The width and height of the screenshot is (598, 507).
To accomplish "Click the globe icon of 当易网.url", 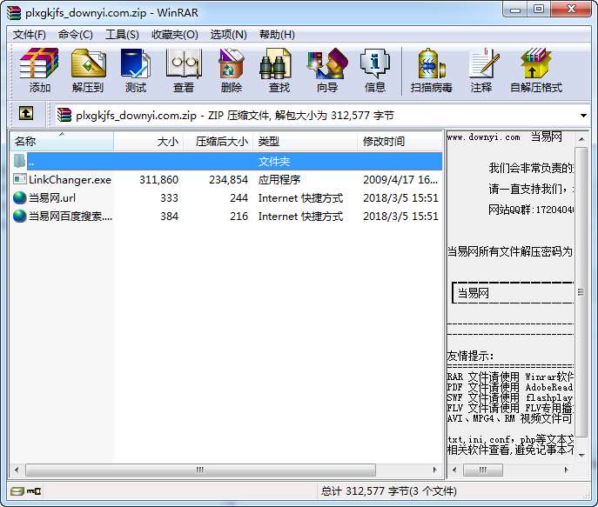I will coord(19,197).
